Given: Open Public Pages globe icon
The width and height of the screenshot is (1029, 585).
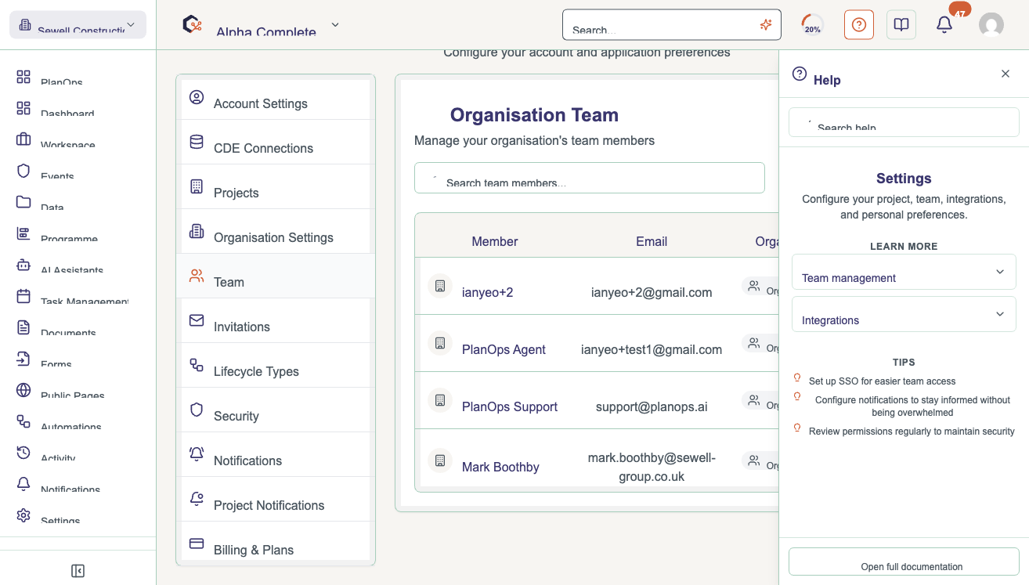Looking at the screenshot, I should point(23,390).
